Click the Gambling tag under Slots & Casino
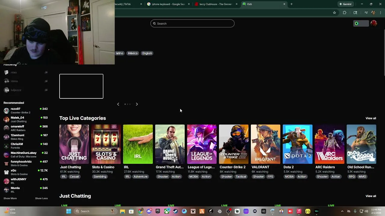385x216 pixels. pyautogui.click(x=100, y=177)
